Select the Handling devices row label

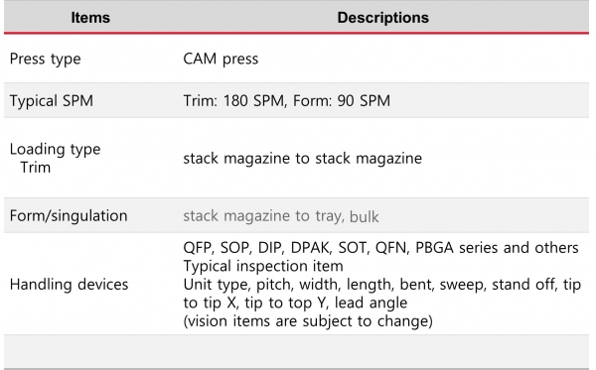click(69, 285)
